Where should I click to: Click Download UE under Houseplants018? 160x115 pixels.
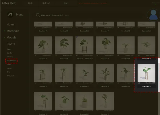click(x=147, y=31)
